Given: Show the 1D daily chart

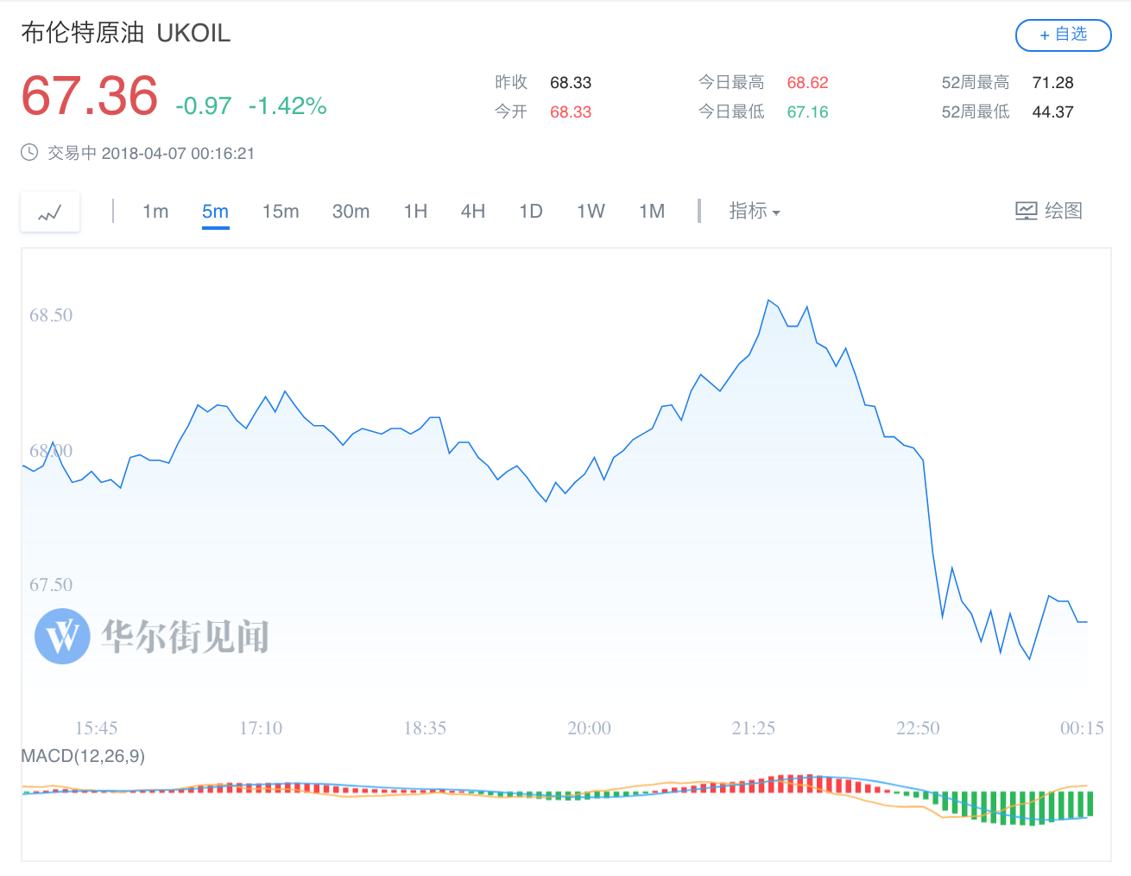Looking at the screenshot, I should click(x=530, y=212).
